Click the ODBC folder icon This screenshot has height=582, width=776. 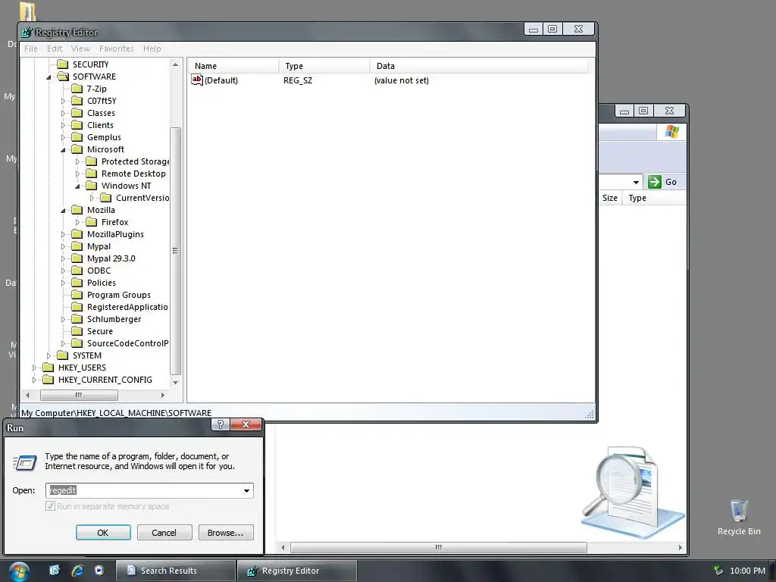pos(77,271)
